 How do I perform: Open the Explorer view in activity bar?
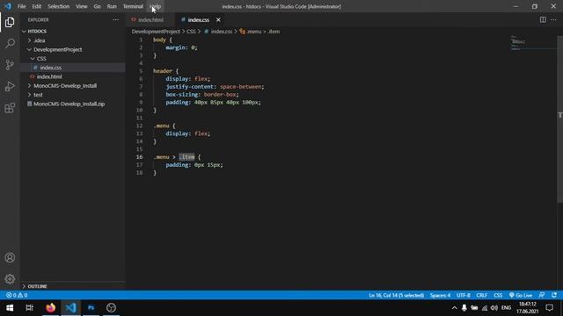point(10,22)
